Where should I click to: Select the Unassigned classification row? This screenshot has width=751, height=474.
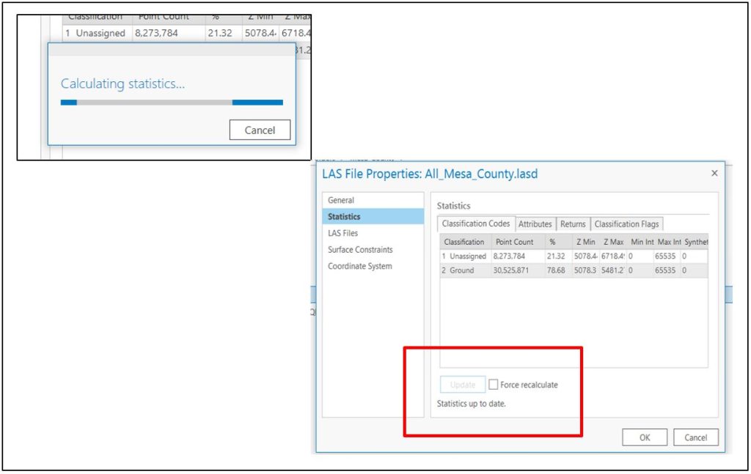(x=513, y=256)
